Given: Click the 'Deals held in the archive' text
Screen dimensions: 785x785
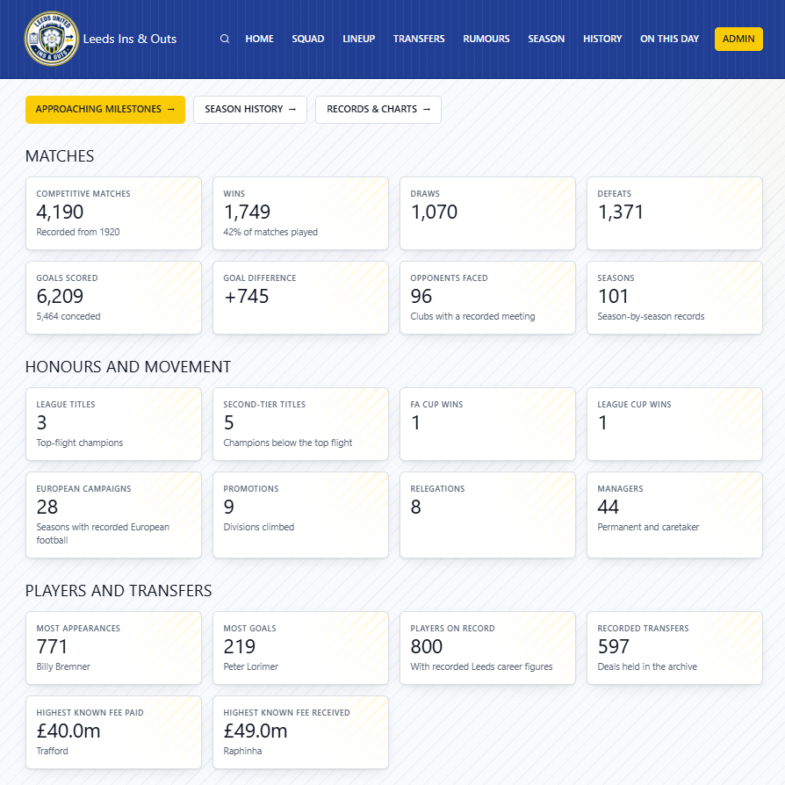Looking at the screenshot, I should point(647,666).
